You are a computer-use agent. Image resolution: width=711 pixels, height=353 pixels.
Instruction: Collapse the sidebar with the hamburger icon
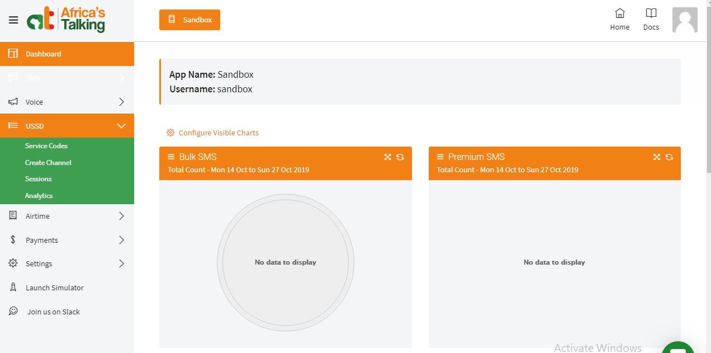13,20
